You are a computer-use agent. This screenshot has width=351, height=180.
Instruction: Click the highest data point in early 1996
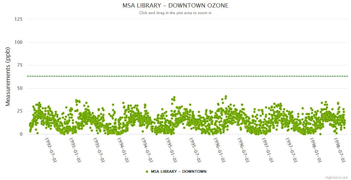[x=226, y=97]
